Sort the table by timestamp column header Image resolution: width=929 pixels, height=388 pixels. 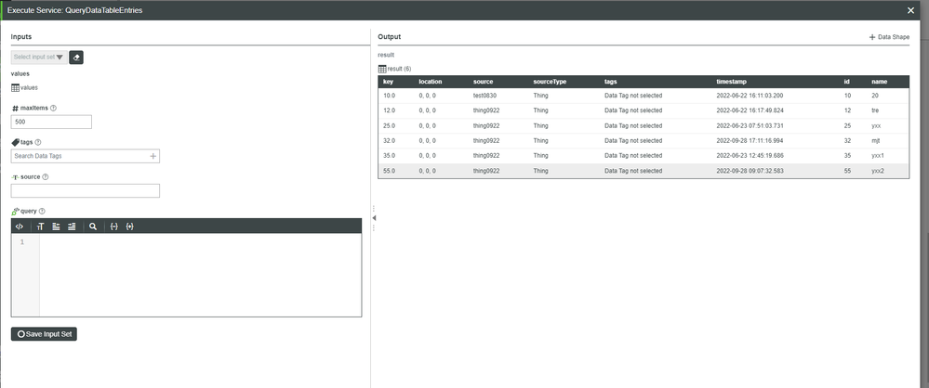pos(733,82)
